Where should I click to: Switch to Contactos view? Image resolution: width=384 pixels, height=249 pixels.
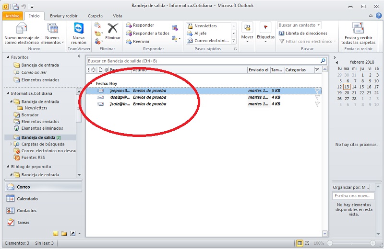click(43, 210)
